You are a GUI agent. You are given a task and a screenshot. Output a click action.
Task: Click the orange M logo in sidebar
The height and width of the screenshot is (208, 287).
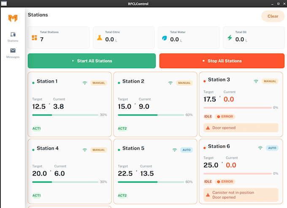tap(13, 18)
